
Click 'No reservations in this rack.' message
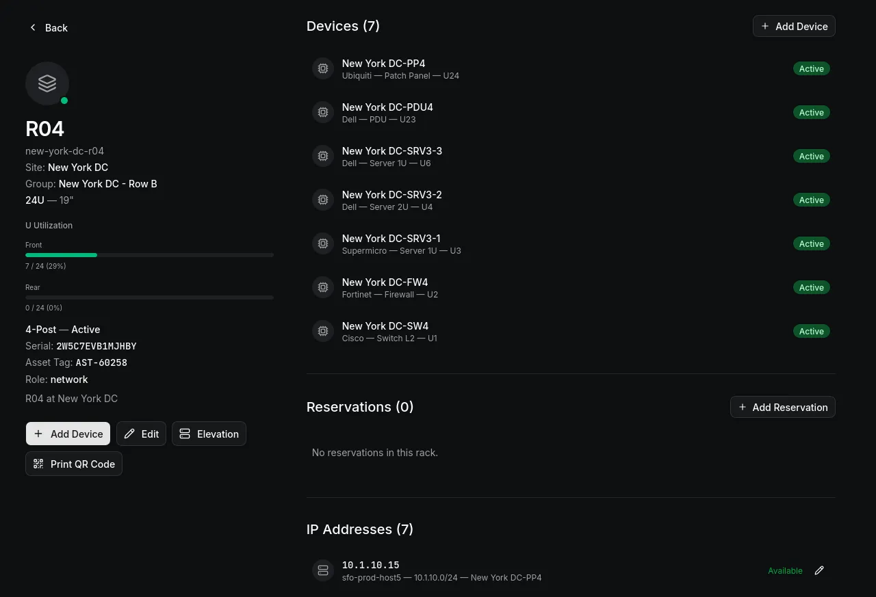375,452
